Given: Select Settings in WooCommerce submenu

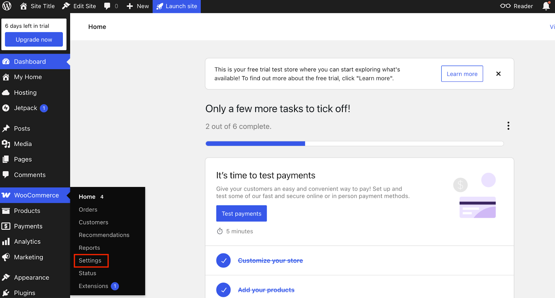Looking at the screenshot, I should coord(90,261).
